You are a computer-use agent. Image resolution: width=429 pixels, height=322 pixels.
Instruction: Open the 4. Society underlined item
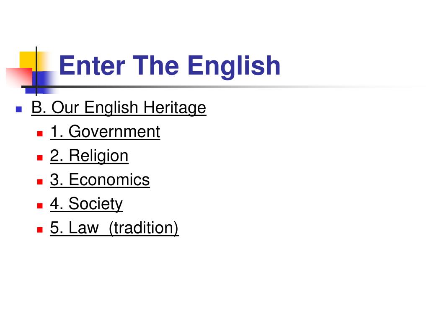point(86,204)
